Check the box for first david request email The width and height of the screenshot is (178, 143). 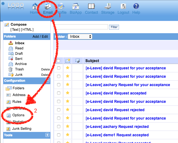click(x=59, y=68)
